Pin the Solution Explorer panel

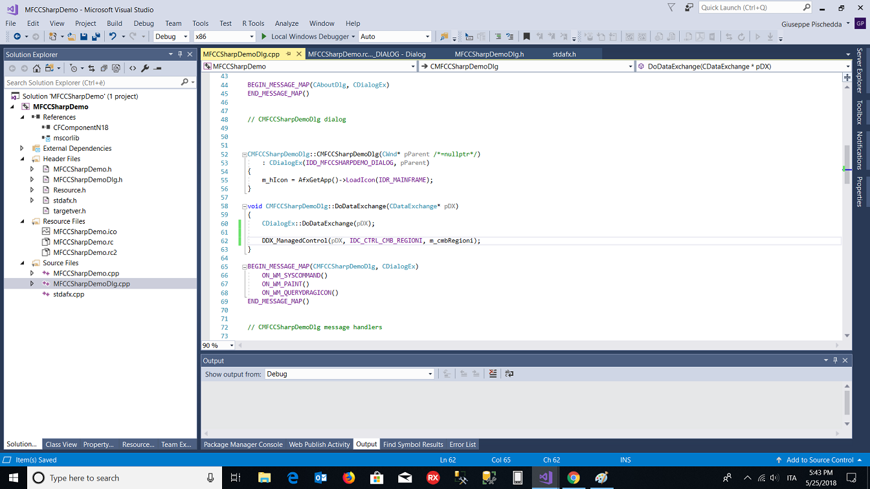tap(180, 54)
